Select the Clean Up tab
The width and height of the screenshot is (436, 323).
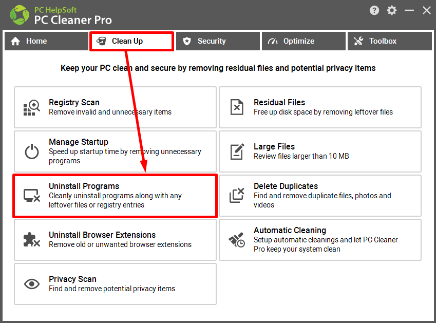click(132, 41)
